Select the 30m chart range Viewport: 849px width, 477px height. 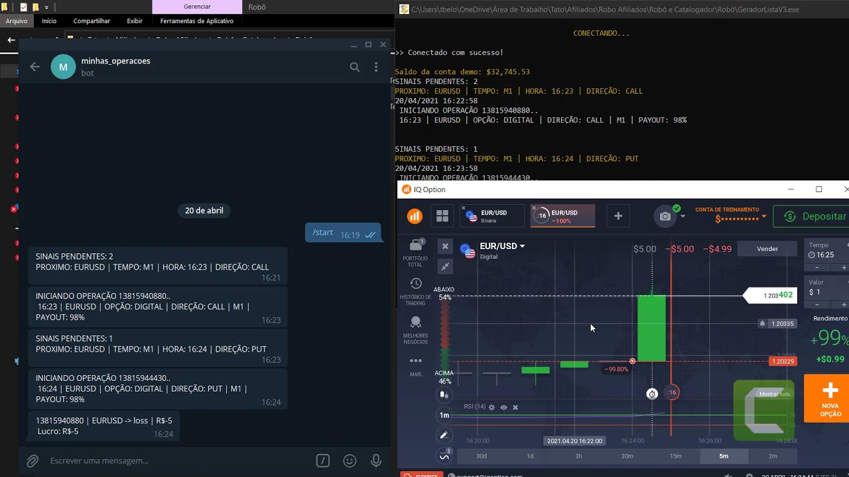[x=627, y=456]
